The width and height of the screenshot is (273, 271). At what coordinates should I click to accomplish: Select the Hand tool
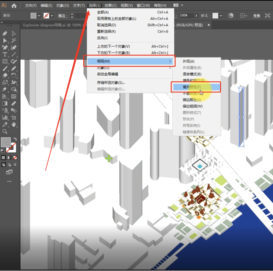14,124
